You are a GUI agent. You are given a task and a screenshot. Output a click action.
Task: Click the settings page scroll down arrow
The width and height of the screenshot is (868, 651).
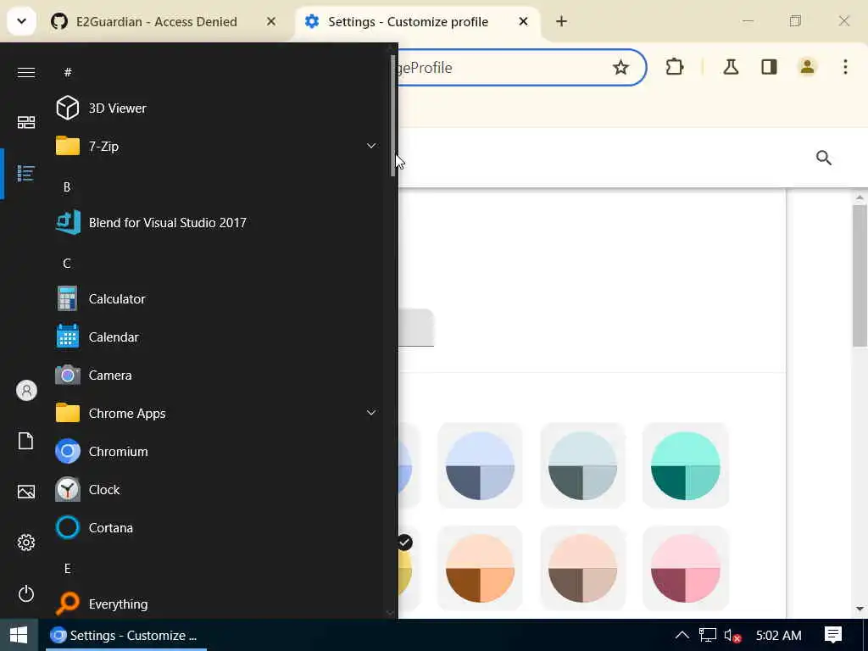860,609
